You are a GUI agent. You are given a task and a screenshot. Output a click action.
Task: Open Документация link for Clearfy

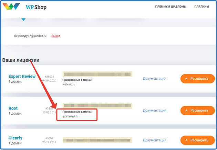(154, 140)
